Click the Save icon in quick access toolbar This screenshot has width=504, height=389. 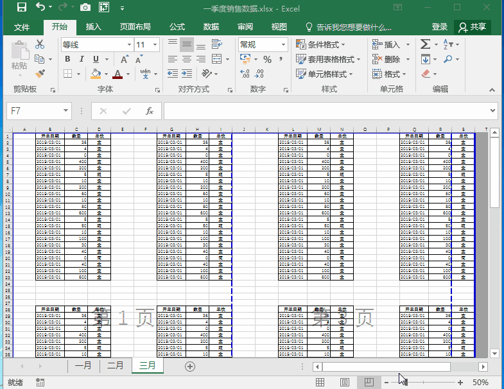21,8
